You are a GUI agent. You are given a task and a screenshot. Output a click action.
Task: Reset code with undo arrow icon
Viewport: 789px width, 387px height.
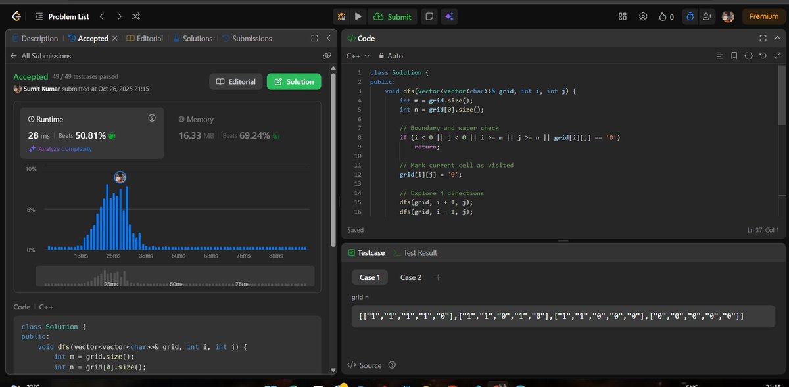coord(763,56)
